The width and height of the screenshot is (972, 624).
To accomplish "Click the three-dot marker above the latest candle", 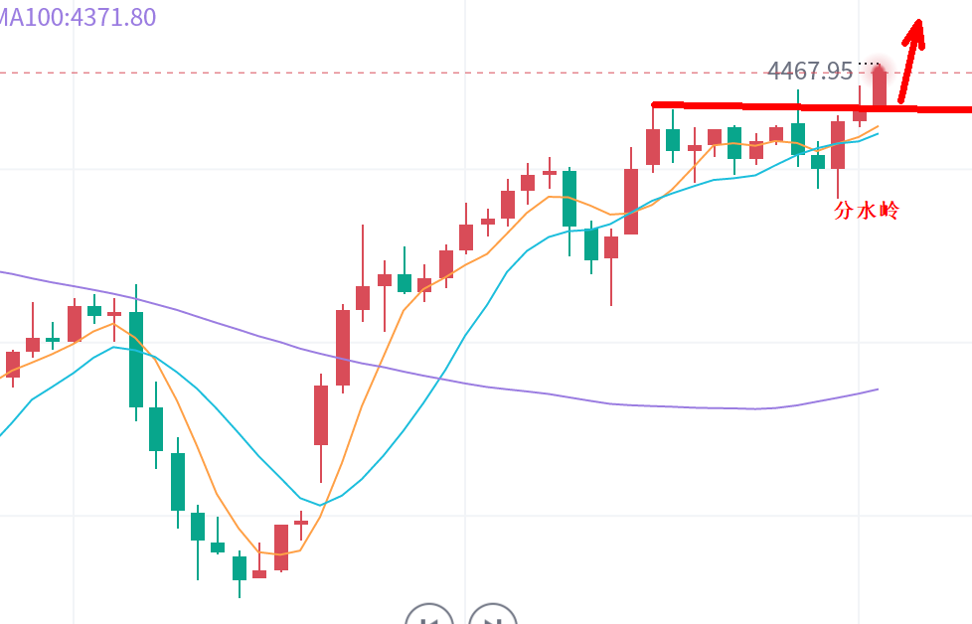I will 870,64.
